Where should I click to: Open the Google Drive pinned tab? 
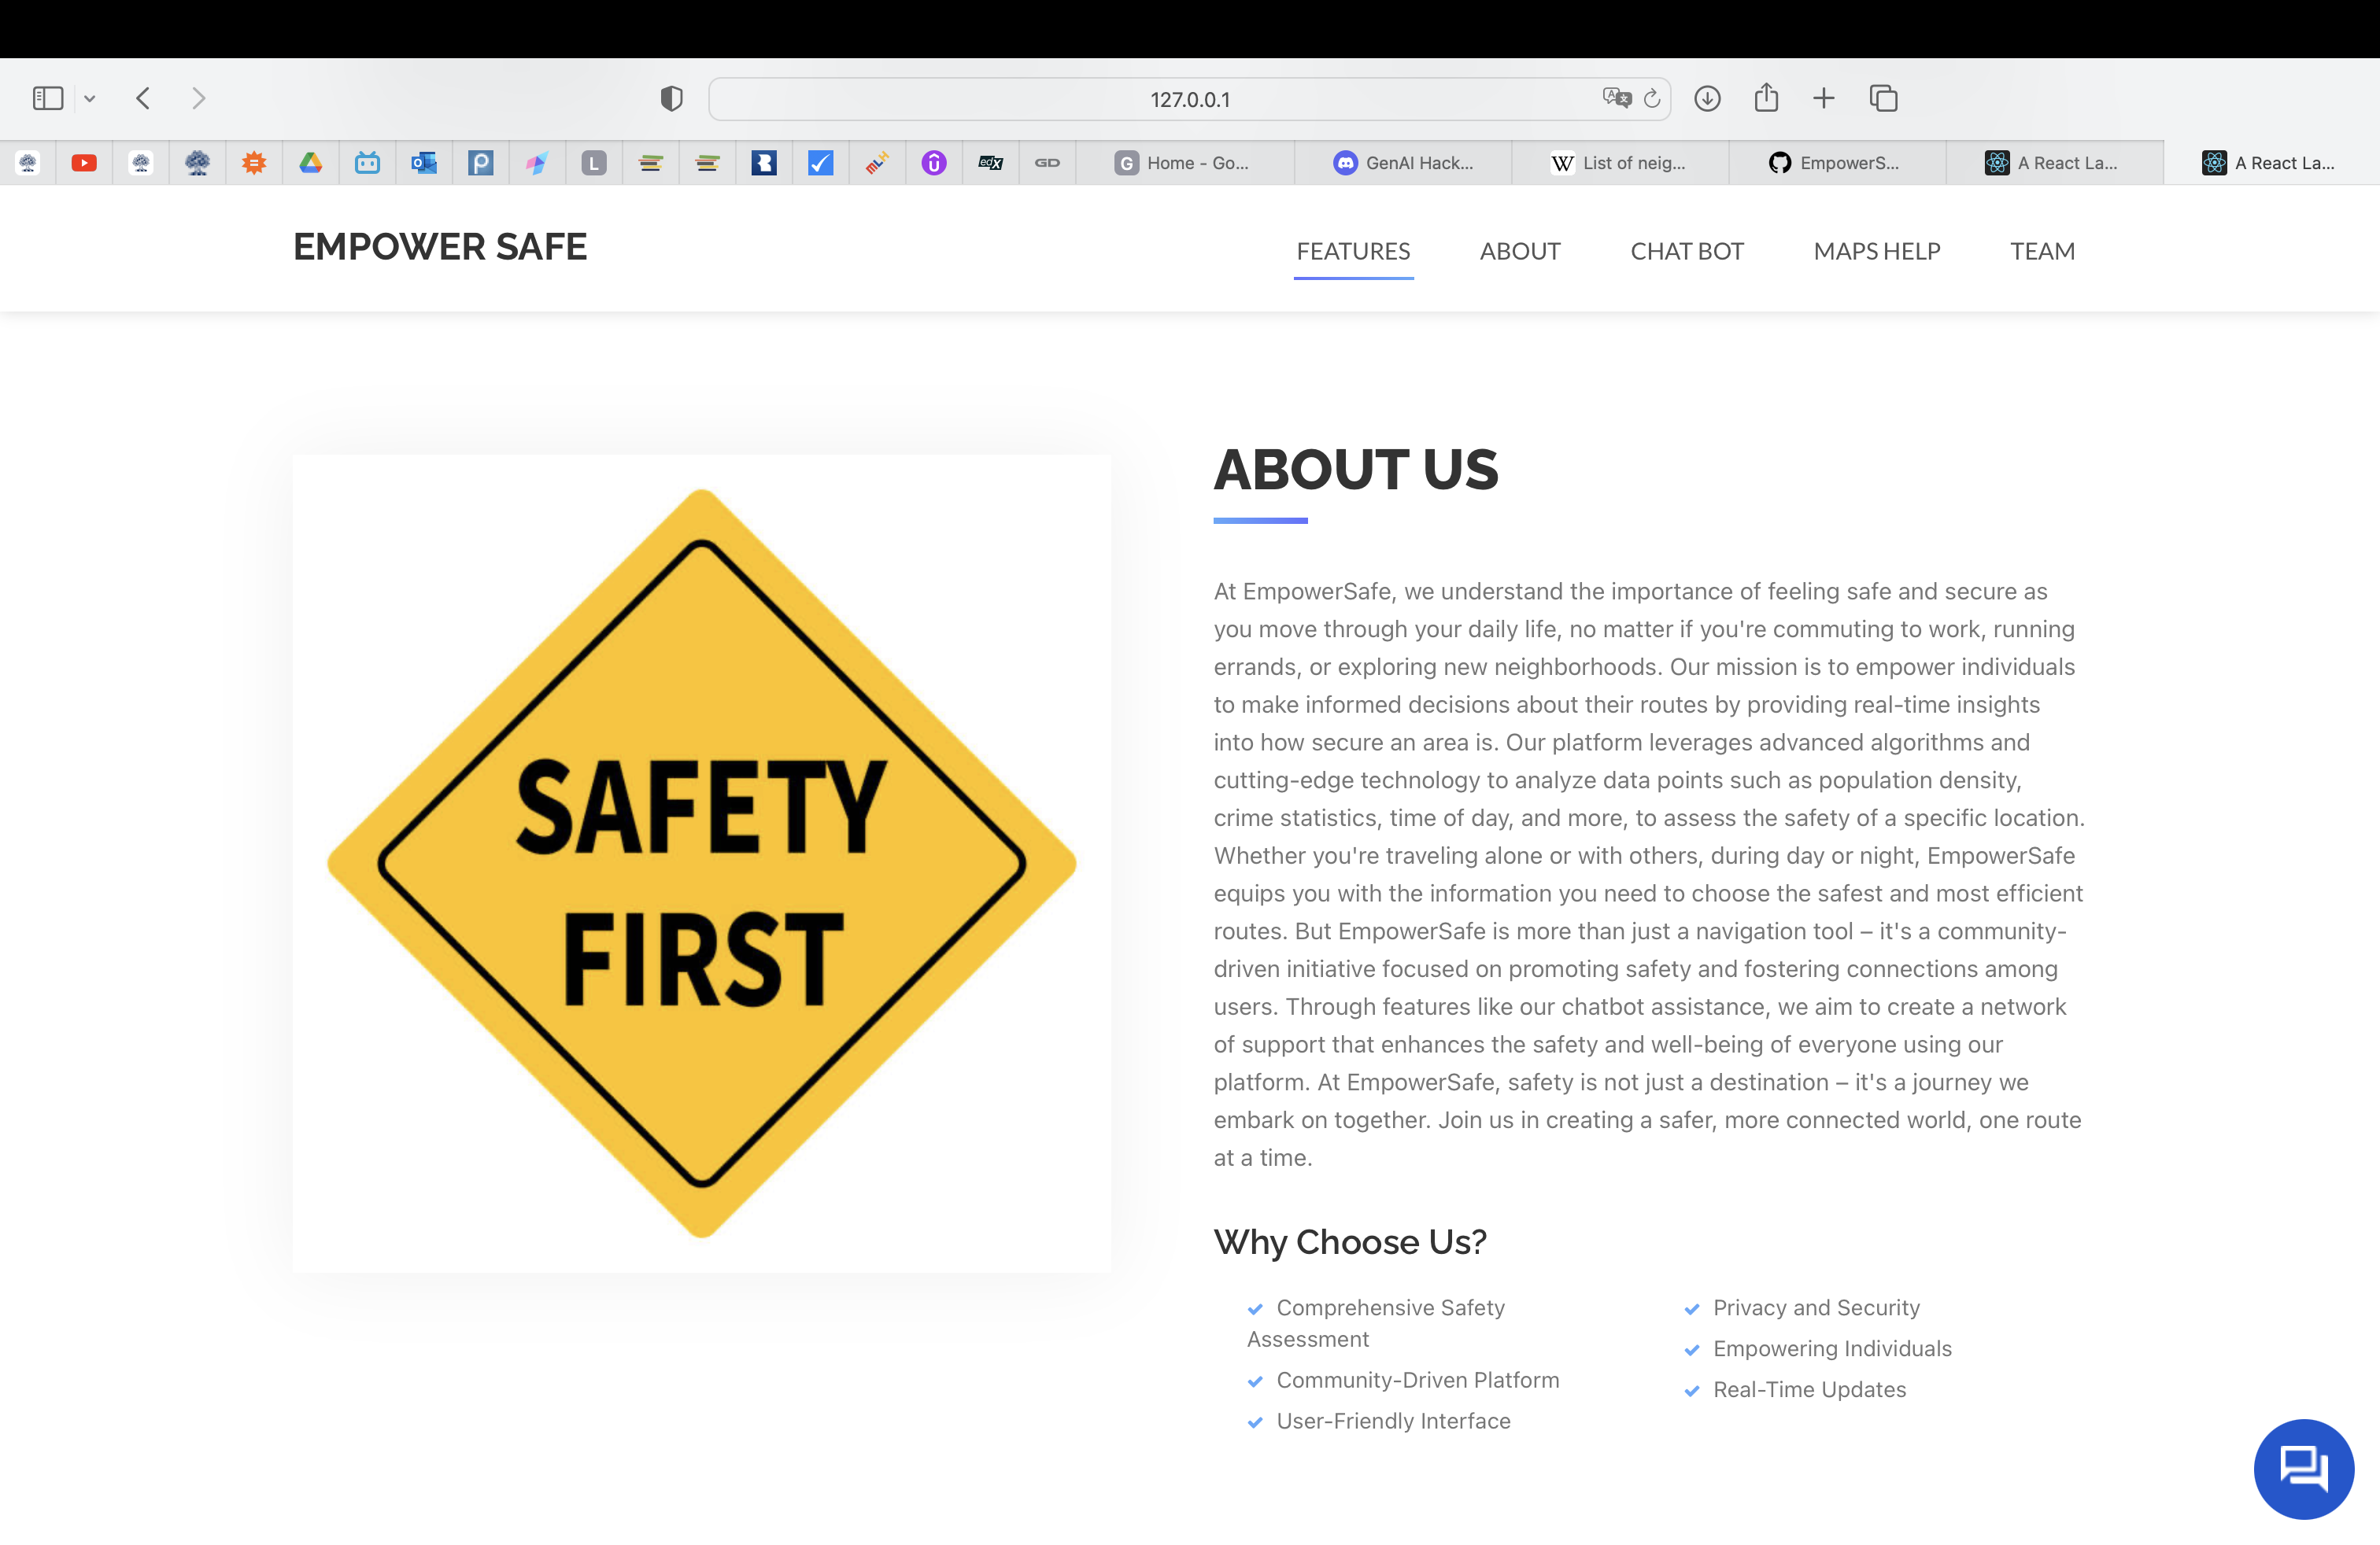(x=311, y=163)
